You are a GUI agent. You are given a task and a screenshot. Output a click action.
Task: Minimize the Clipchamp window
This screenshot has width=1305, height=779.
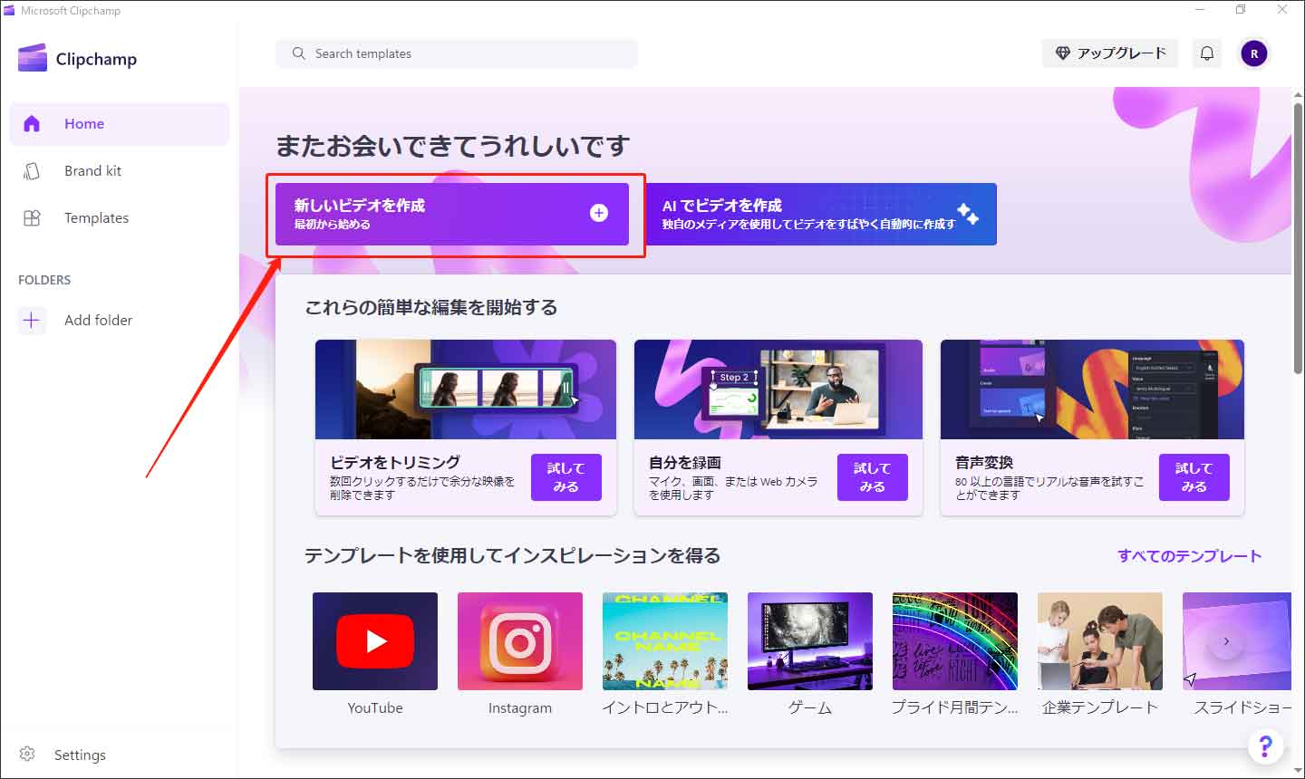pos(1200,10)
